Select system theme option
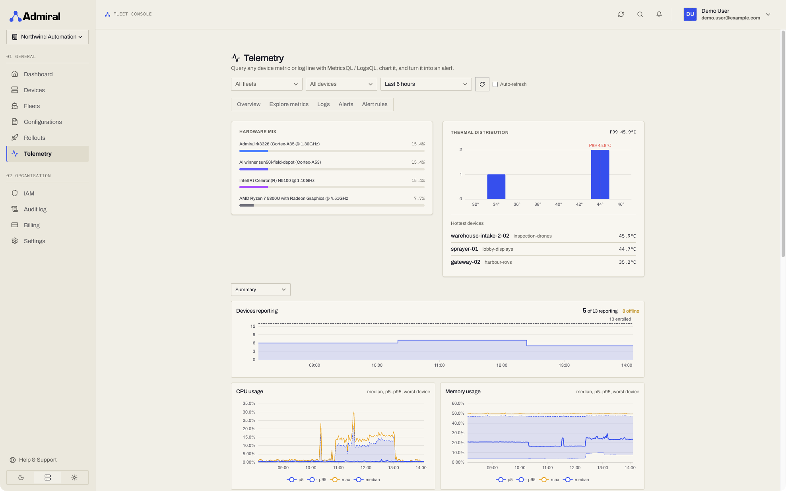This screenshot has width=786, height=491. click(x=48, y=477)
